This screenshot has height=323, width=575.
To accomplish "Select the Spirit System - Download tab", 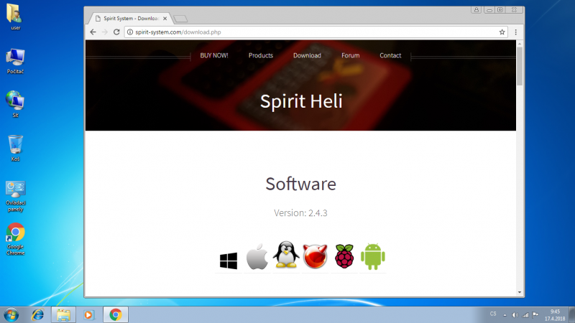I will 130,19.
